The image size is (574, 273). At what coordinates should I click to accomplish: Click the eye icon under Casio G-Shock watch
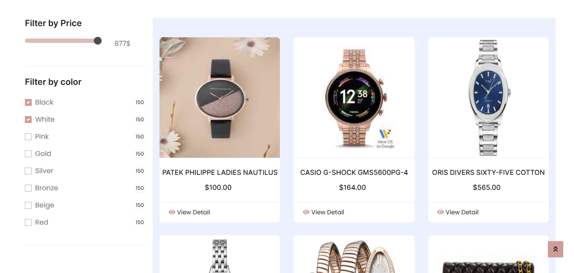(306, 212)
